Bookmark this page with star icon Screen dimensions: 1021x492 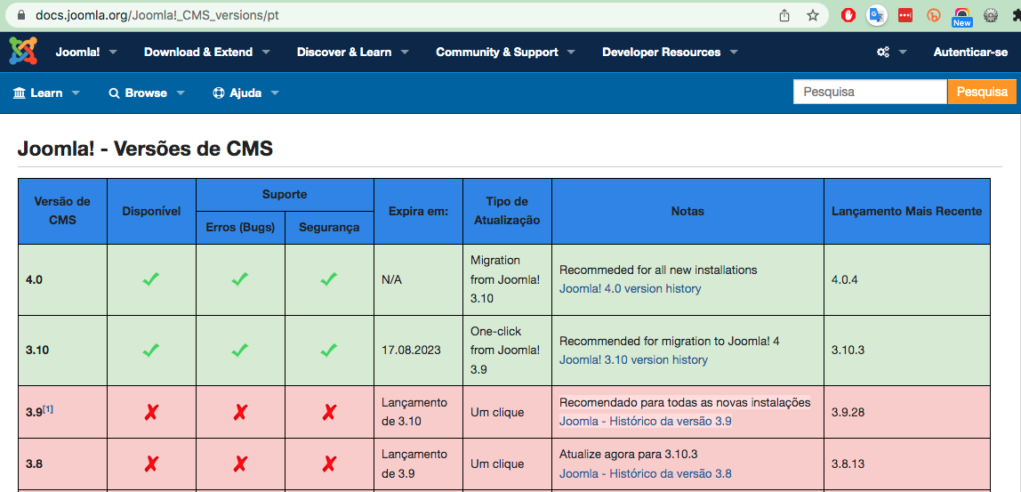813,15
